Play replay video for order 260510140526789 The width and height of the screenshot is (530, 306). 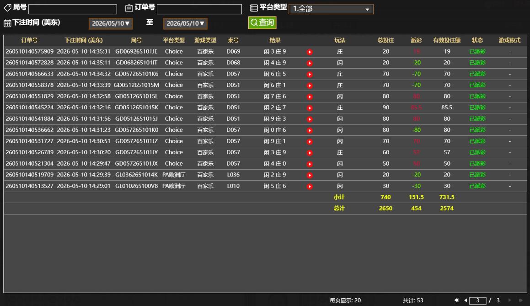tap(310, 152)
